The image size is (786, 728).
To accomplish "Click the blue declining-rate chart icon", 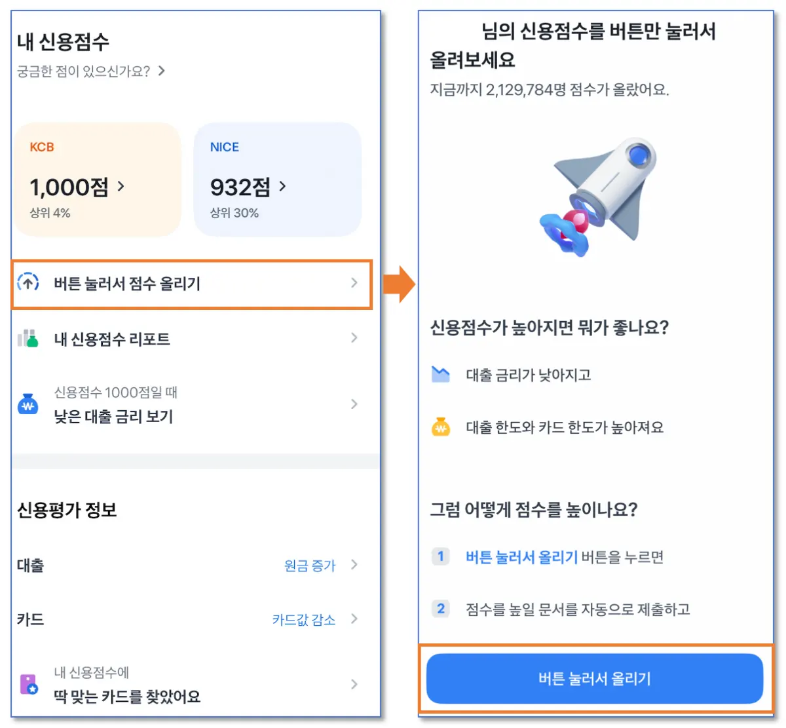I will [x=441, y=374].
